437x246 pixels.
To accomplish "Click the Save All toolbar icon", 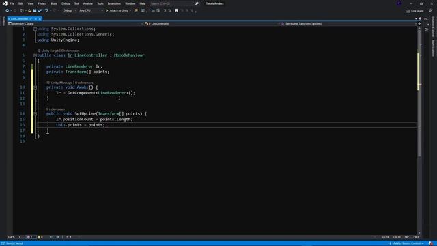I will tap(40, 11).
